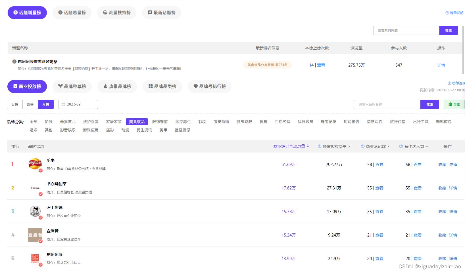The image size is (465, 272).
Task: Click brand 搜索 button
Action: tap(430, 104)
